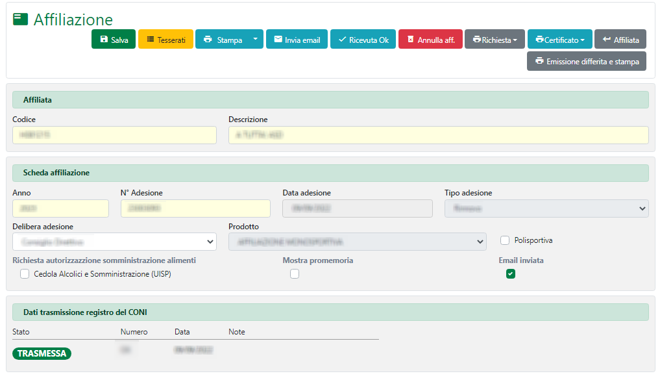Click the Annulla aff. cancel icon

coord(410,40)
